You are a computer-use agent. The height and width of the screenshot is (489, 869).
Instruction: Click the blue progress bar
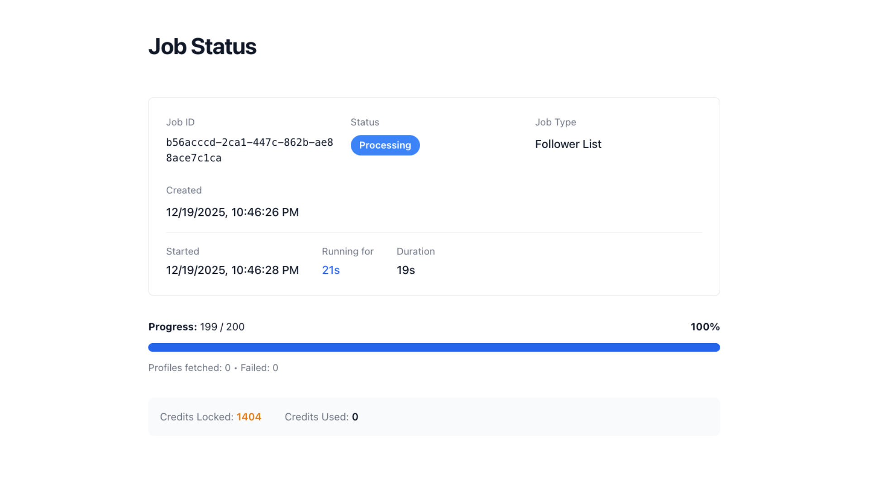434,347
